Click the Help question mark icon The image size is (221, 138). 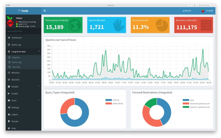pos(9,128)
